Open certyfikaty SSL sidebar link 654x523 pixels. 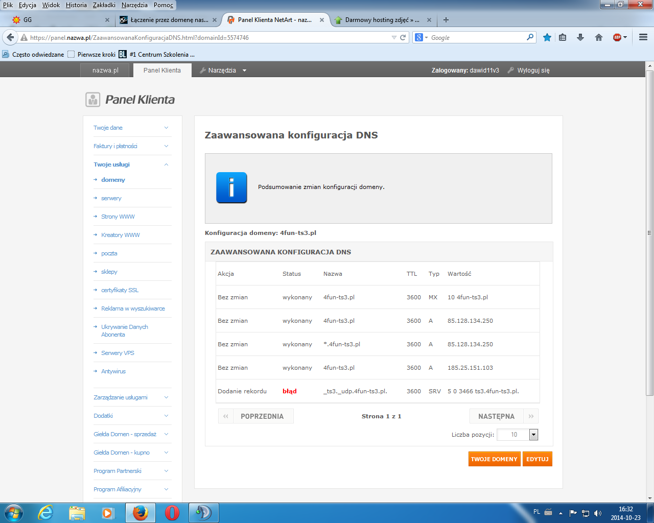click(x=120, y=290)
